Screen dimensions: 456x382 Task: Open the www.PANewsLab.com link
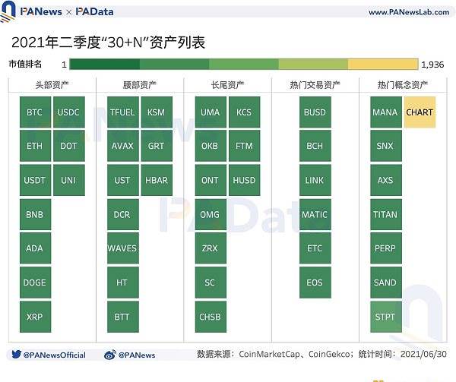tap(409, 12)
